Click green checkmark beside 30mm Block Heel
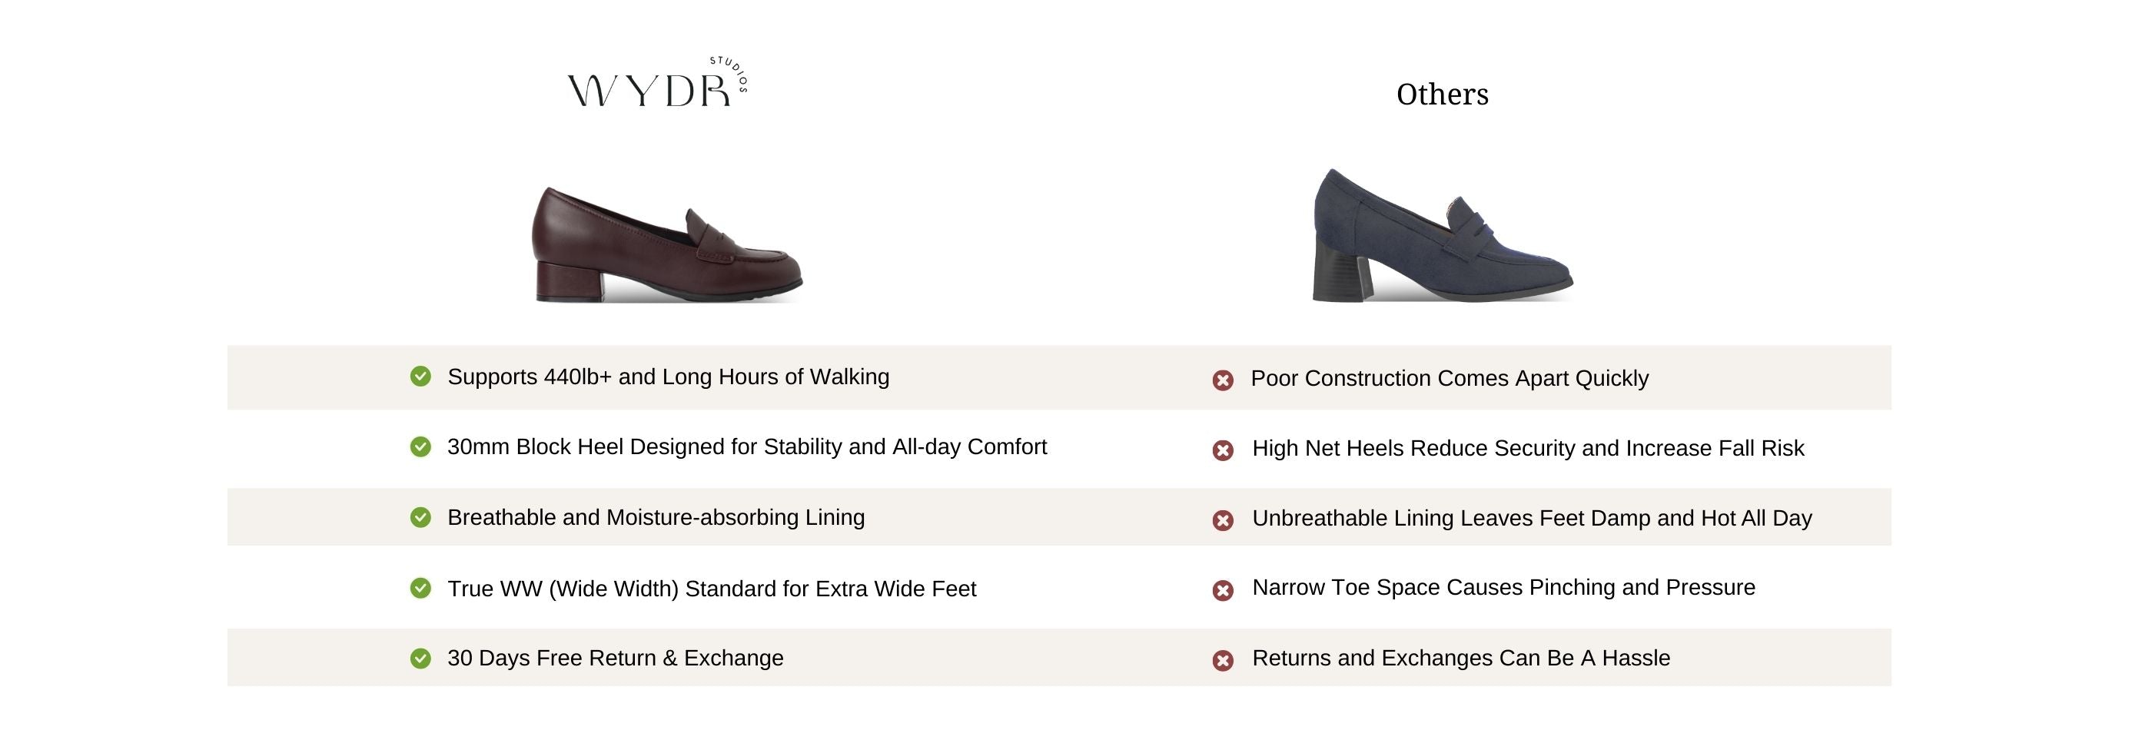Screen dimensions: 2152x730 pyautogui.click(x=420, y=447)
